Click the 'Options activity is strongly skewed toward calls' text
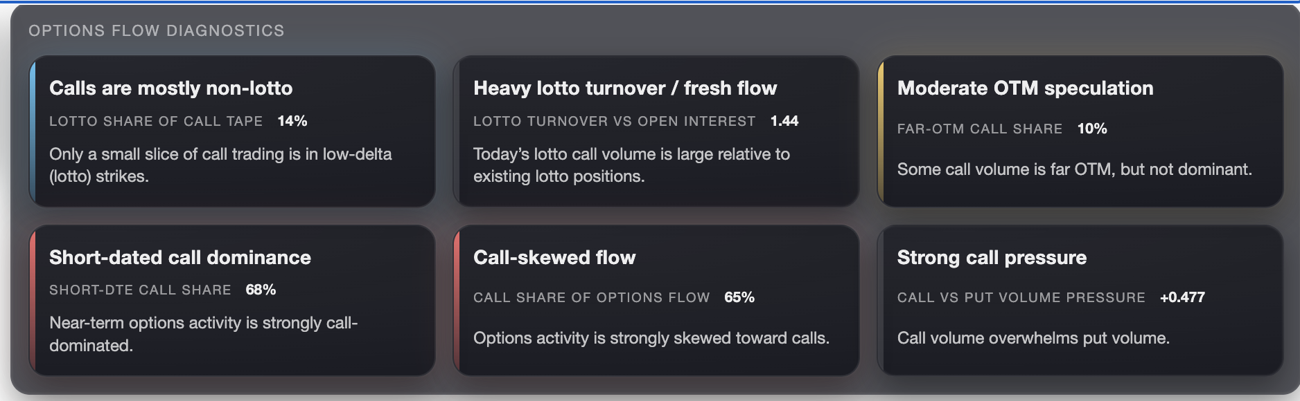 (x=651, y=339)
